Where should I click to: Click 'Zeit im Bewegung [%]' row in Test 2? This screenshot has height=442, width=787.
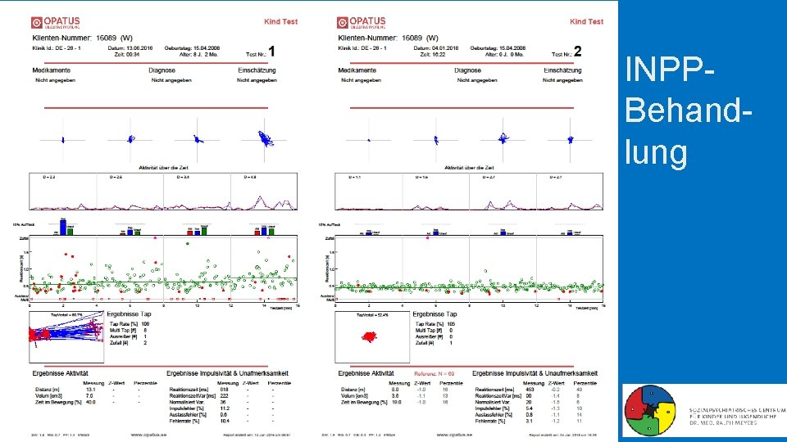pyautogui.click(x=395, y=403)
